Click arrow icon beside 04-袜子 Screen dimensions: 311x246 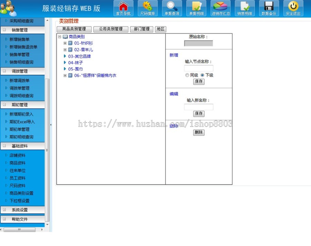pos(65,62)
